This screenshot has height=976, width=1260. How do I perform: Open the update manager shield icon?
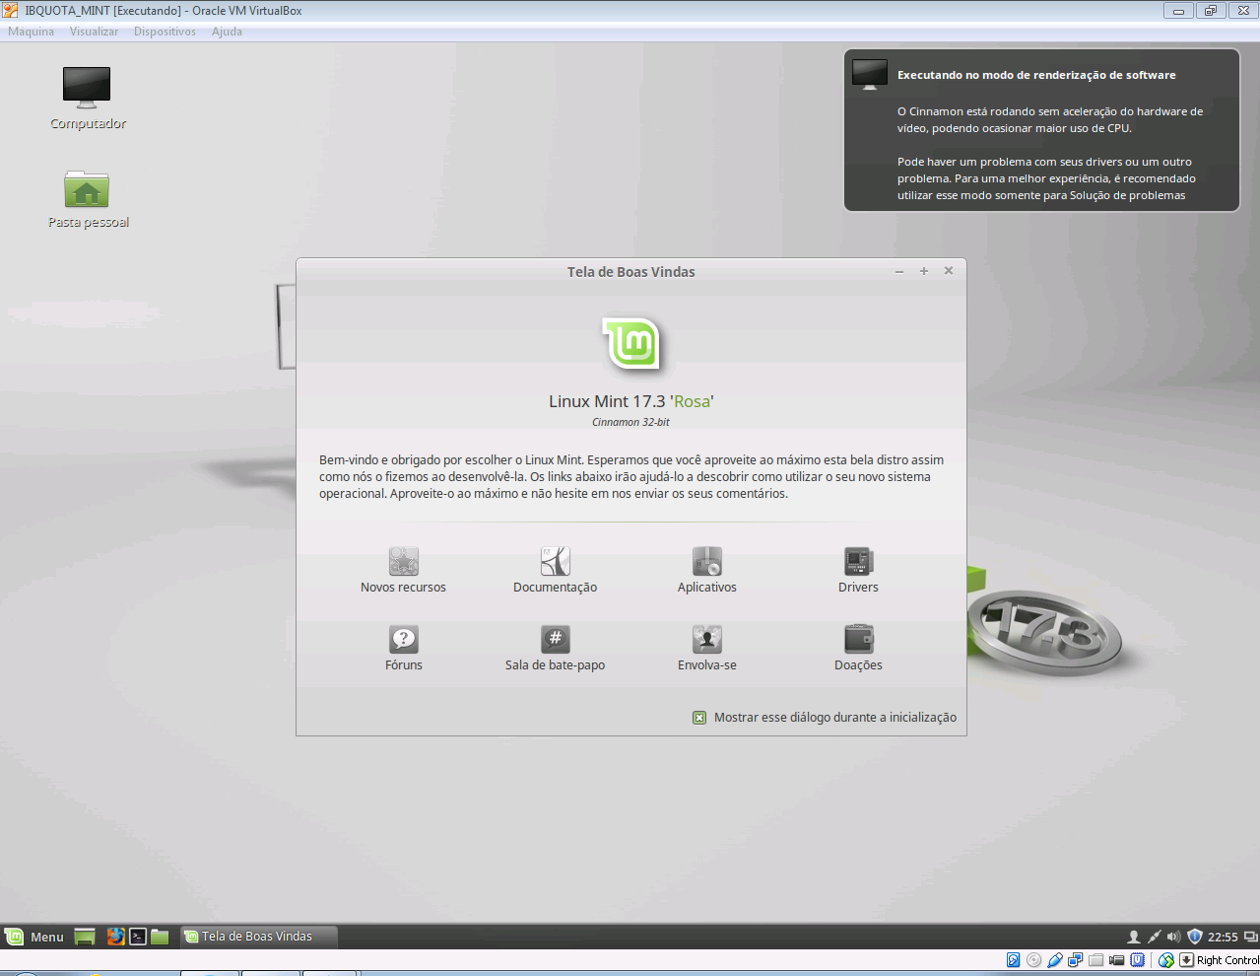tap(1195, 937)
